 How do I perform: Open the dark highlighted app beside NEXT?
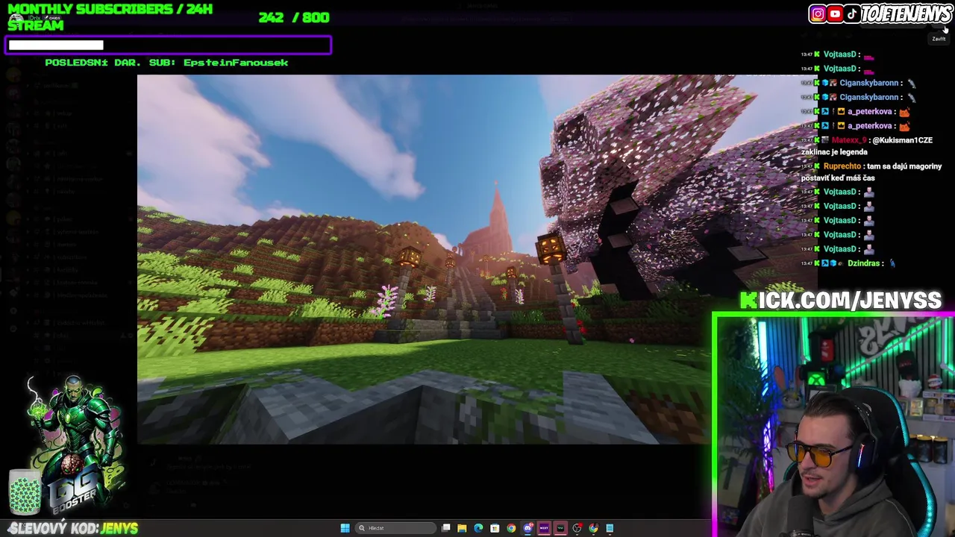(x=560, y=528)
